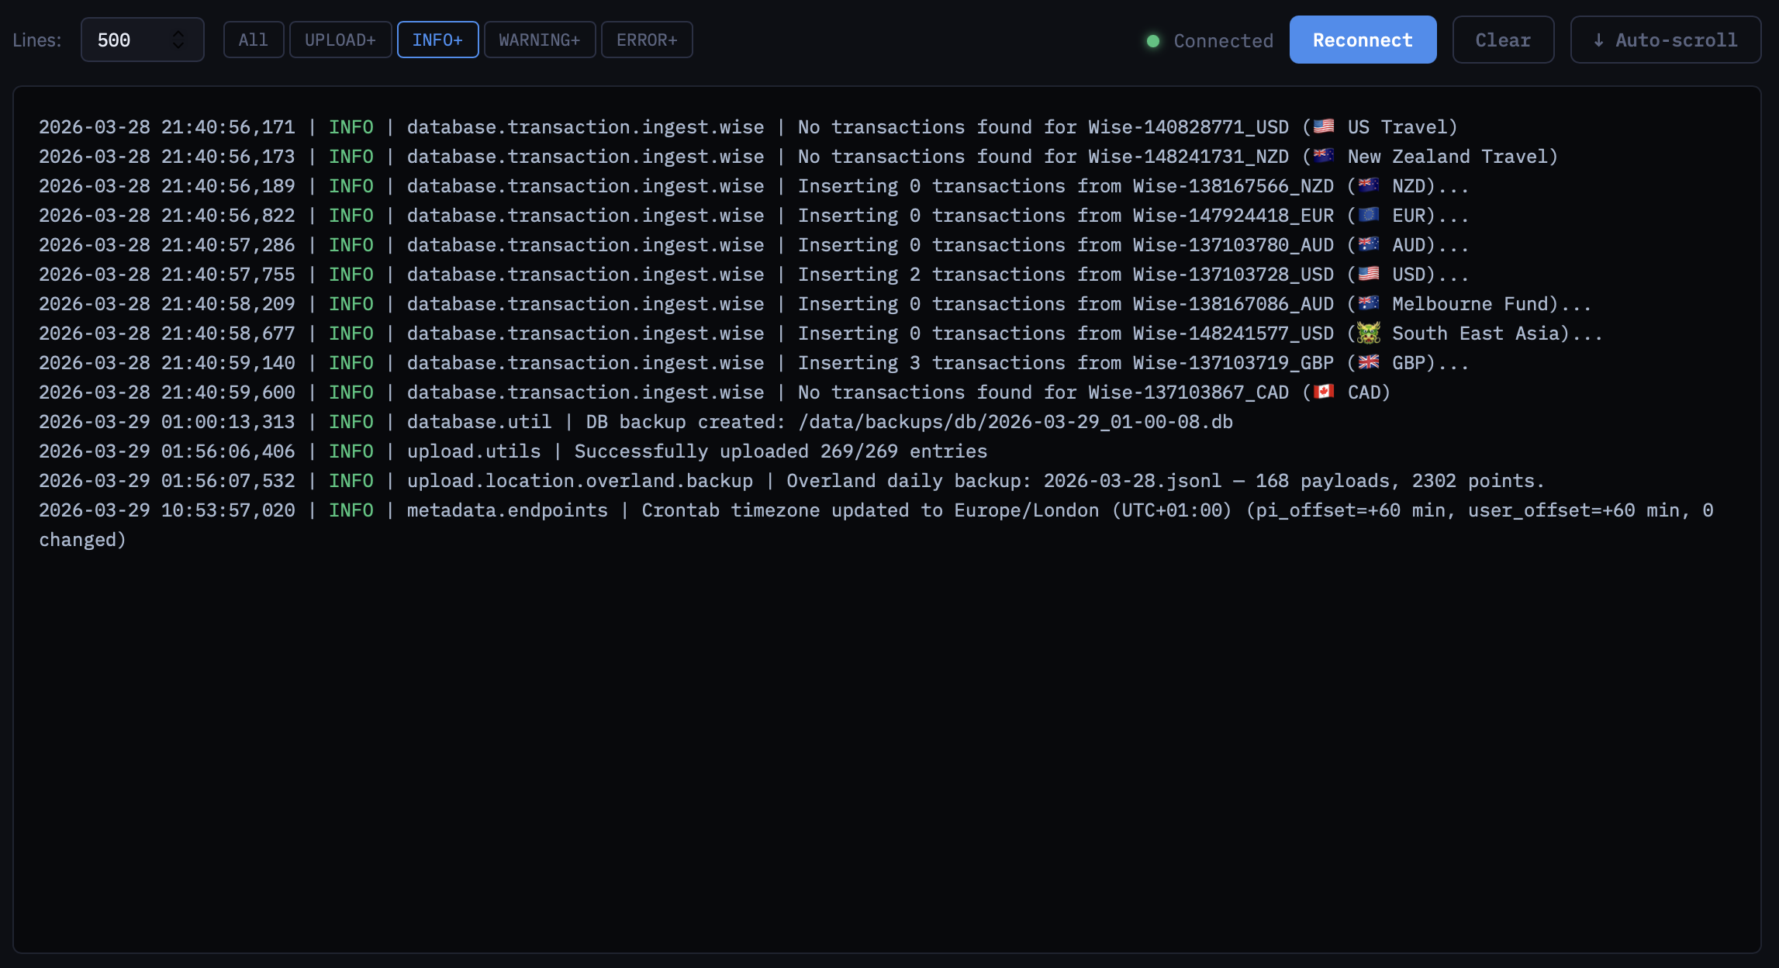Click the UK flag beside GBP
Image resolution: width=1779 pixels, height=968 pixels.
[x=1369, y=362]
